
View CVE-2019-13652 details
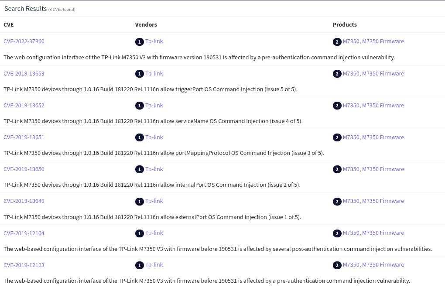click(24, 105)
